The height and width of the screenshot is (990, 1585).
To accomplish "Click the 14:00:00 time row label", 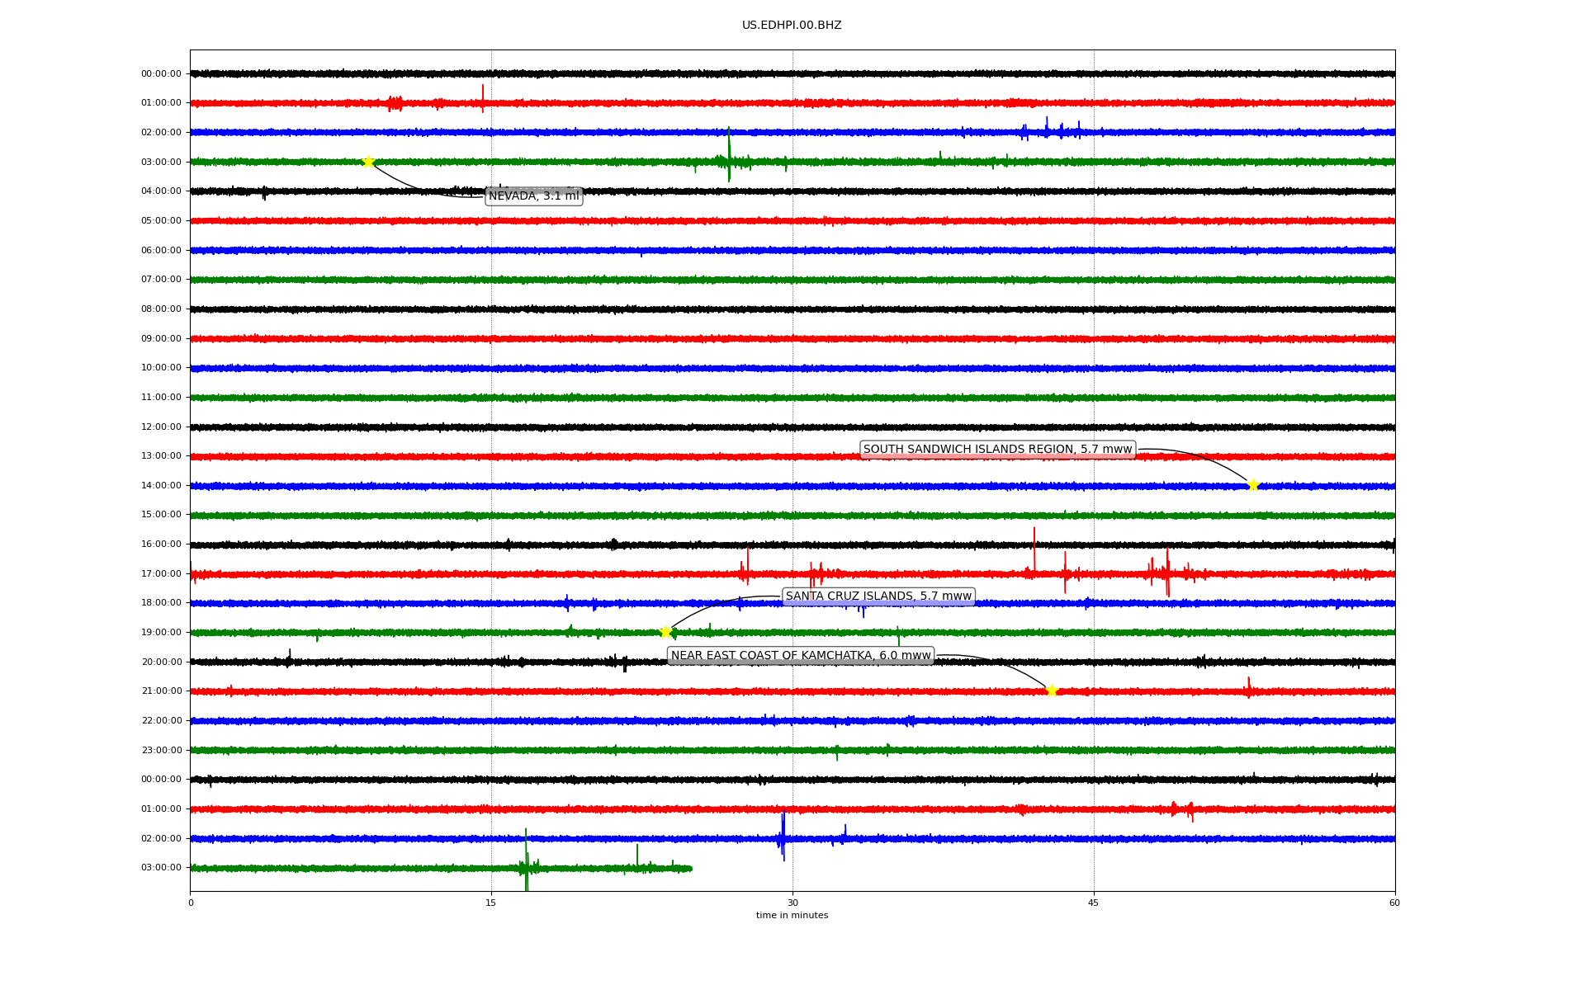I will (x=161, y=485).
